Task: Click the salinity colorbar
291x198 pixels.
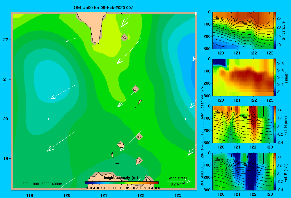Action: click(x=275, y=77)
